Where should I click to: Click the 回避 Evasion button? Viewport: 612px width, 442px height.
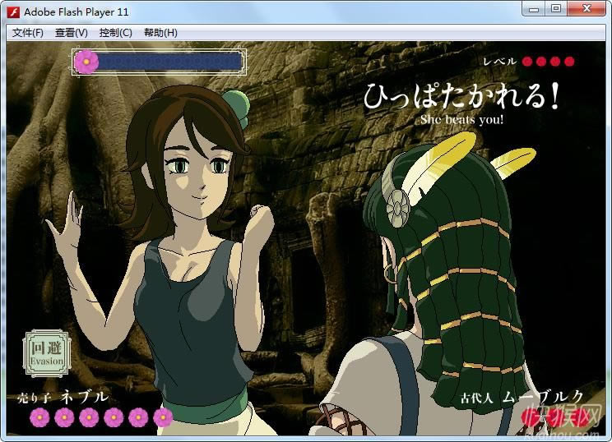(46, 353)
